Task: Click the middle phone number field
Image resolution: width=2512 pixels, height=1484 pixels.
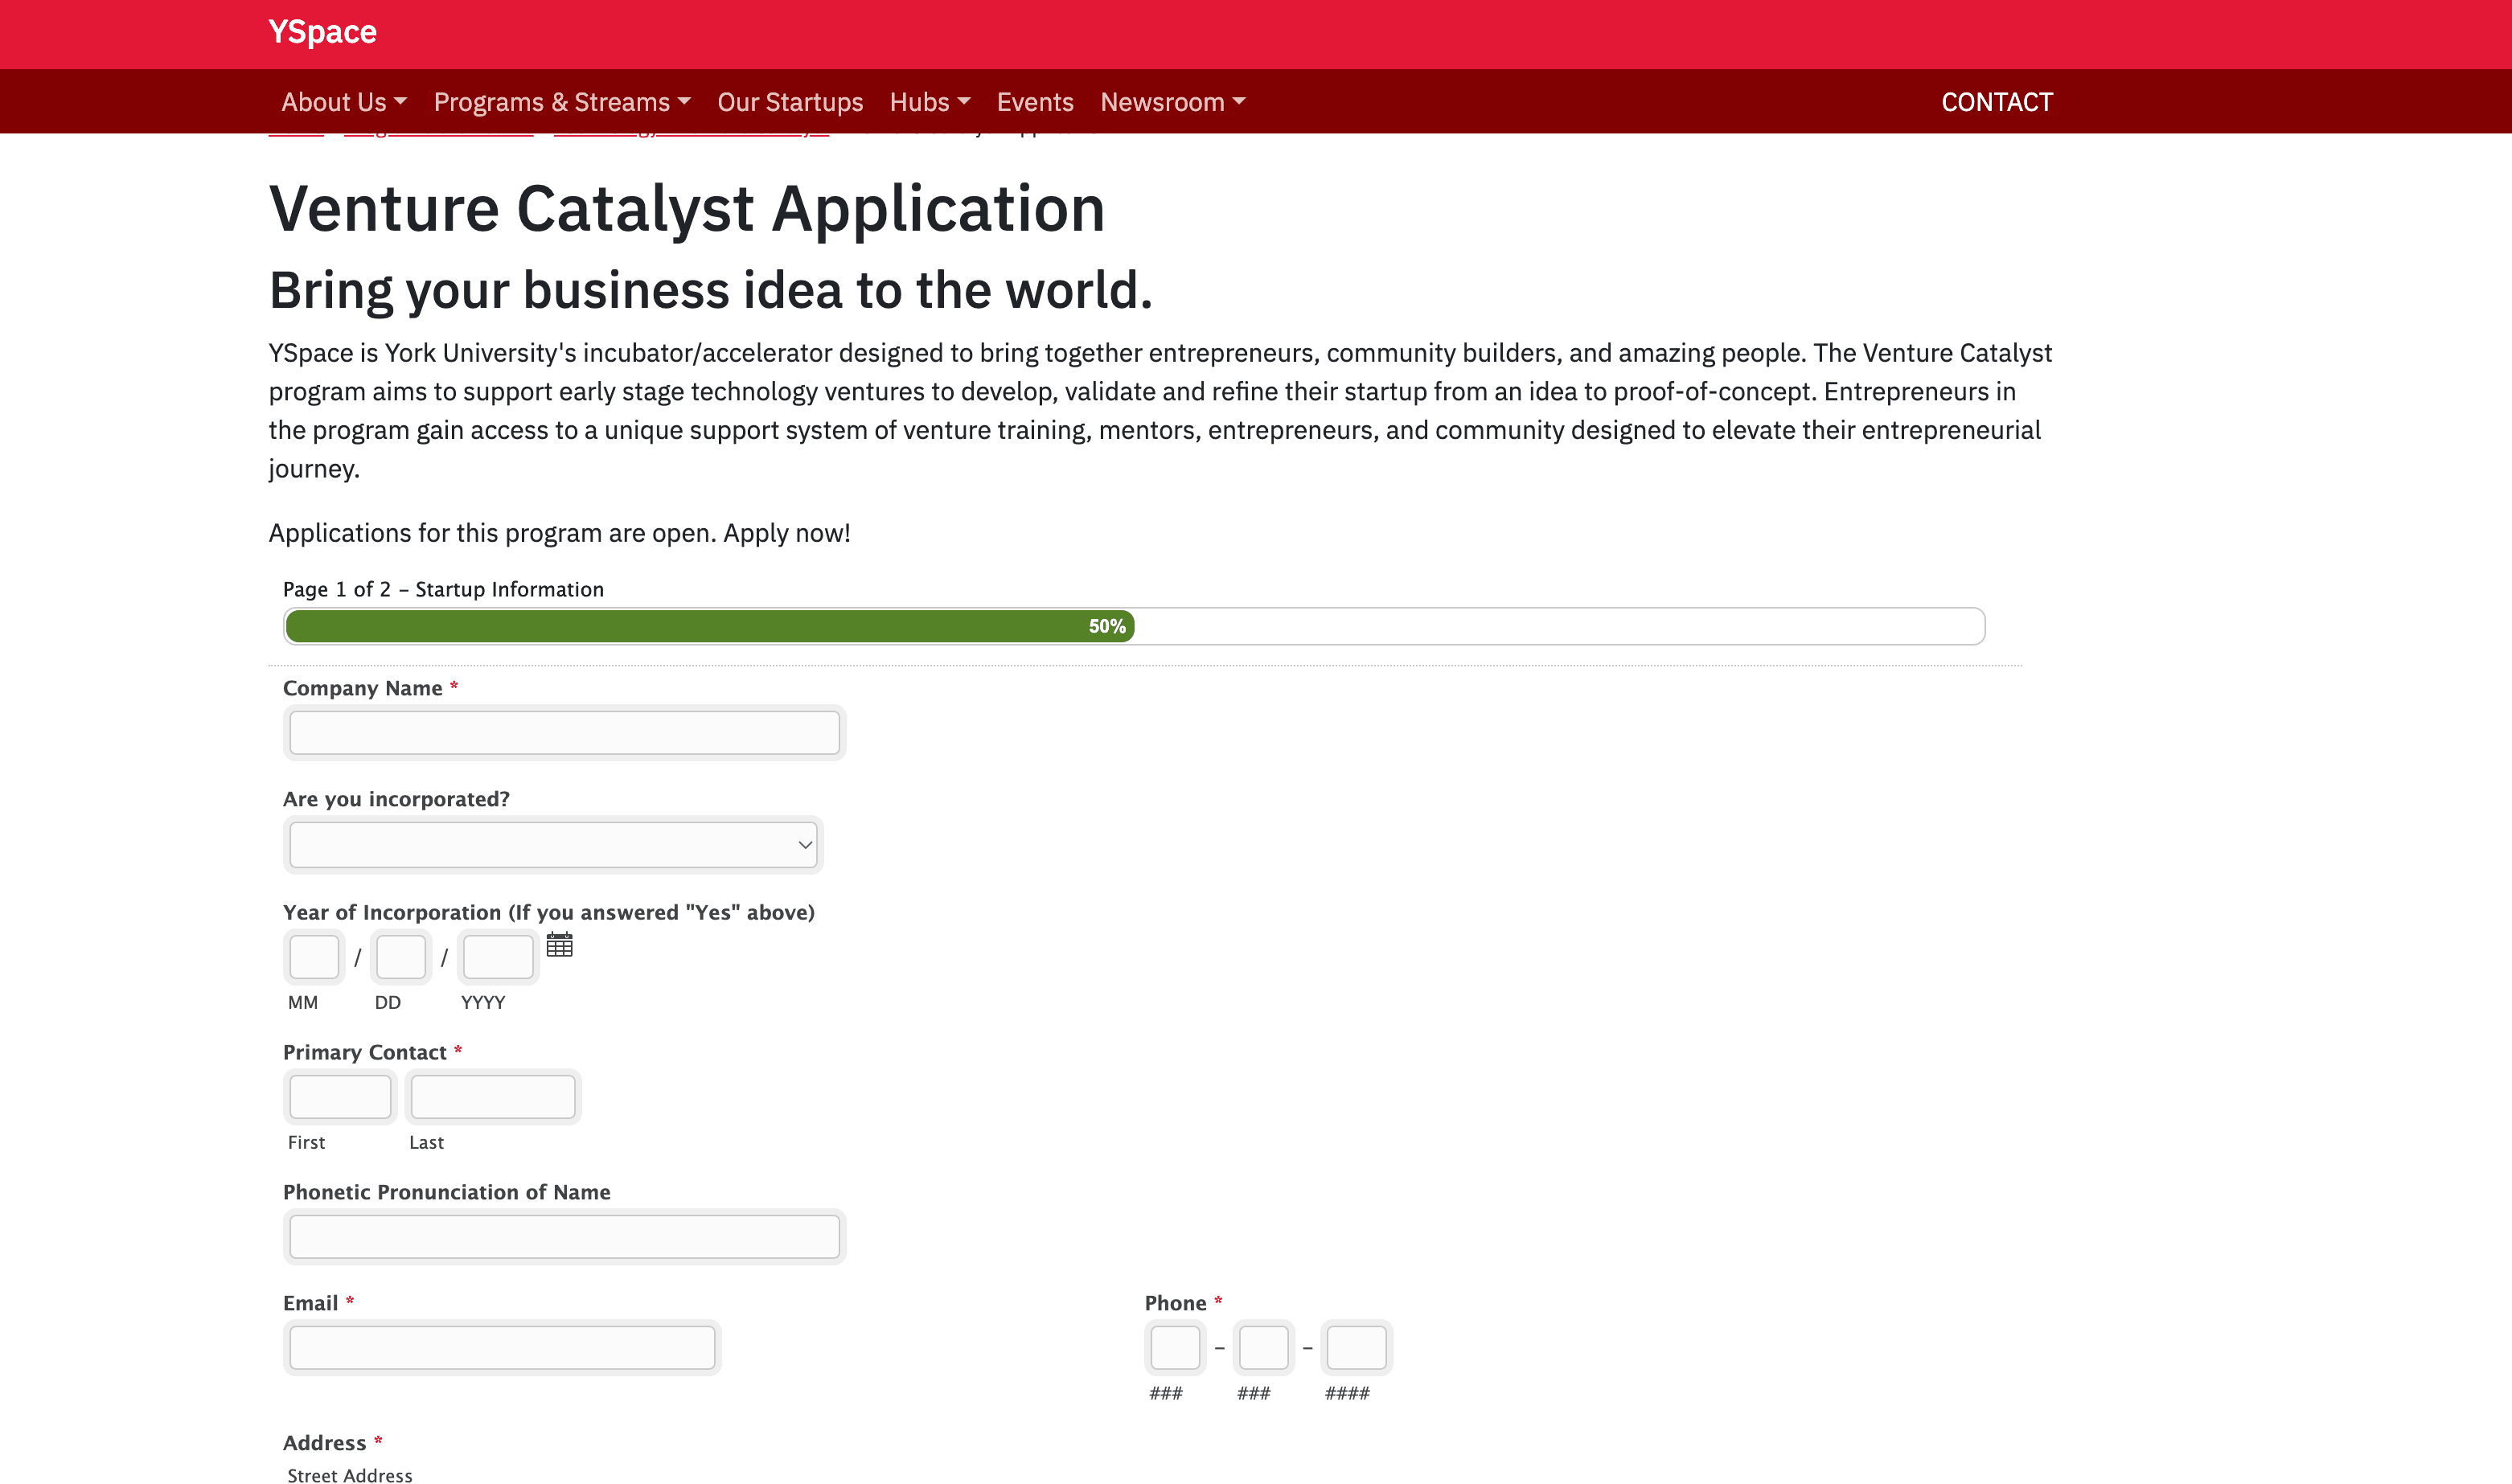Action: click(x=1263, y=1348)
